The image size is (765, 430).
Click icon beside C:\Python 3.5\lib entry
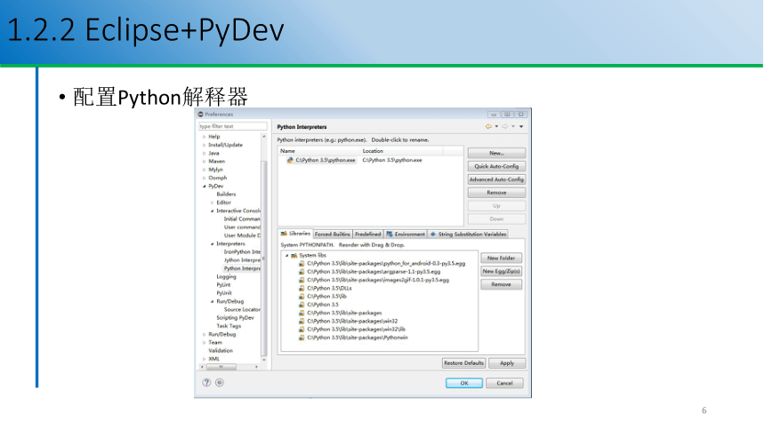coord(302,297)
